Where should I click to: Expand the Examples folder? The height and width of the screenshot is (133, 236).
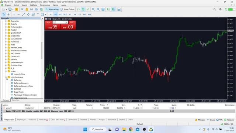coord(6,21)
